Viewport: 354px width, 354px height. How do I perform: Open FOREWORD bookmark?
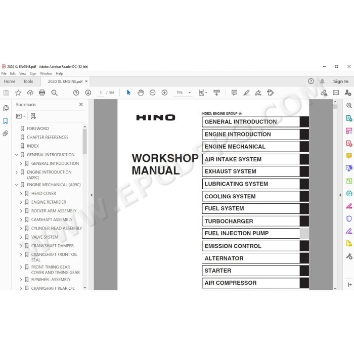point(38,128)
